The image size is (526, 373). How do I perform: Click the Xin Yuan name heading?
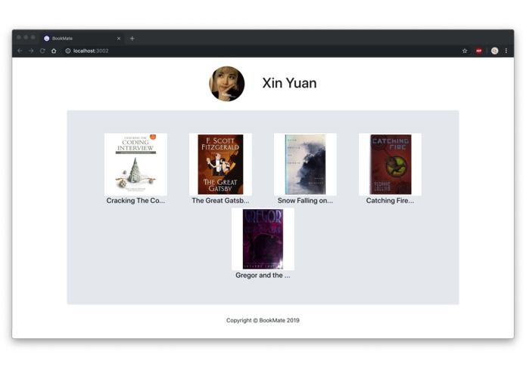point(289,83)
